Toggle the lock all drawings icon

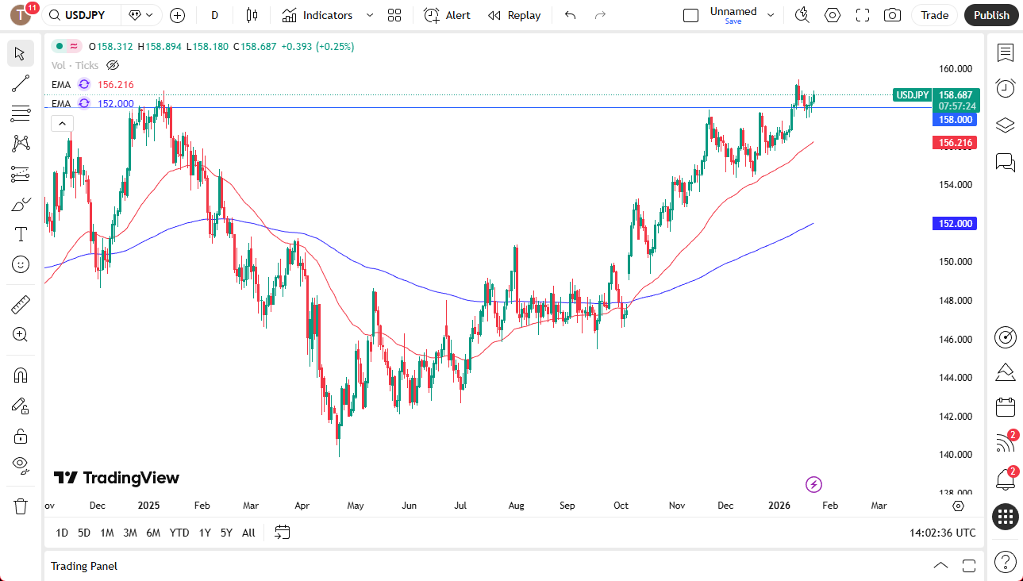coord(20,435)
